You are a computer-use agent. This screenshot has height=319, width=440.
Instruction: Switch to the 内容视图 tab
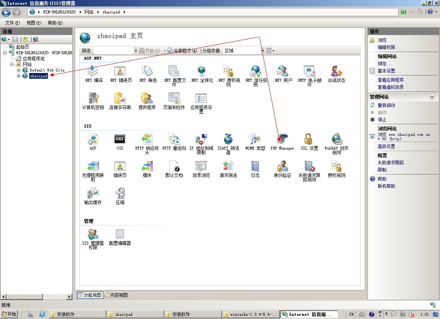click(116, 295)
